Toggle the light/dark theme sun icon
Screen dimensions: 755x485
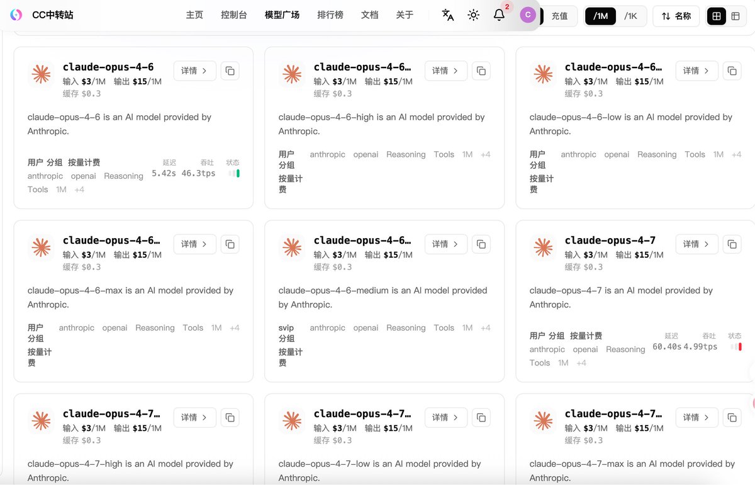(x=474, y=15)
